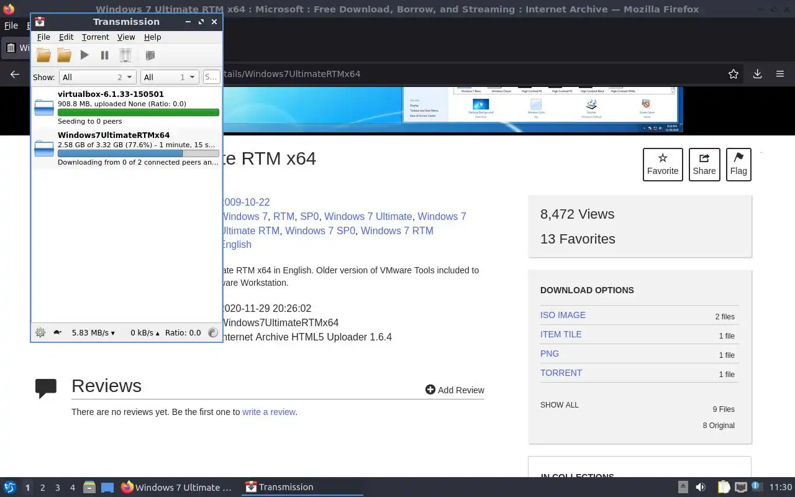
Task: Start the selected torrent with the play icon
Action: click(84, 55)
